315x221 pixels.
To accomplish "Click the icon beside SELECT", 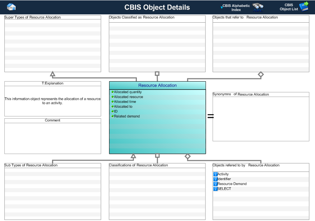I will 216,189.
